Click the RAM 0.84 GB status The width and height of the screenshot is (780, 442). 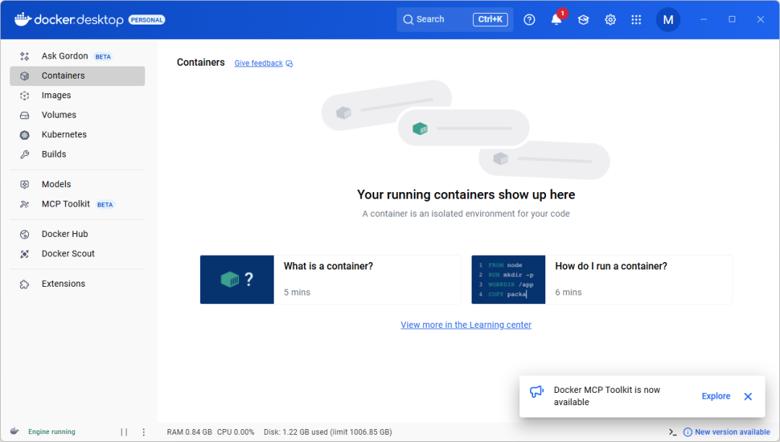(x=189, y=432)
